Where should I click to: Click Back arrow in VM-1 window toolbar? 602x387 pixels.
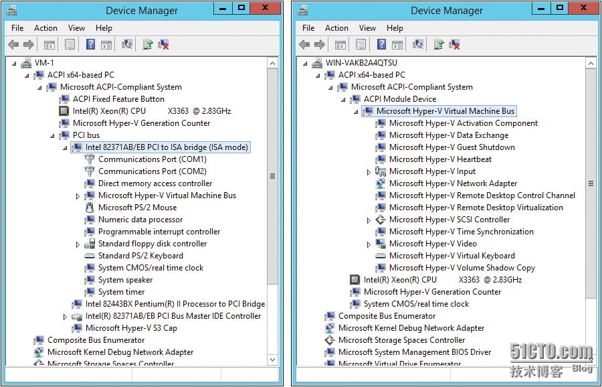click(13, 45)
